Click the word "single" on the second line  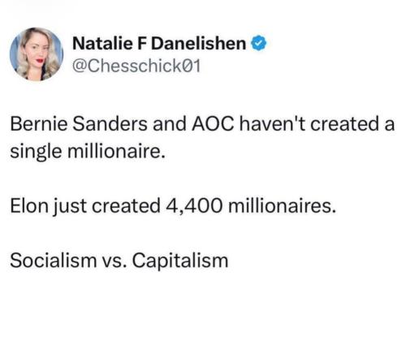[36, 153]
